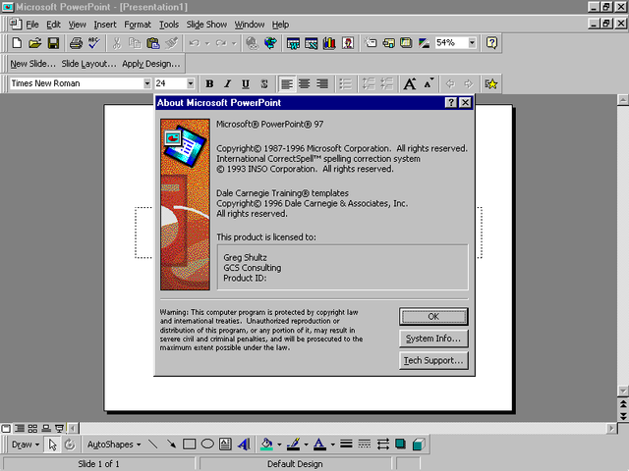This screenshot has width=629, height=471.
Task: Click the Next Slide double arrow button
Action: point(622,416)
